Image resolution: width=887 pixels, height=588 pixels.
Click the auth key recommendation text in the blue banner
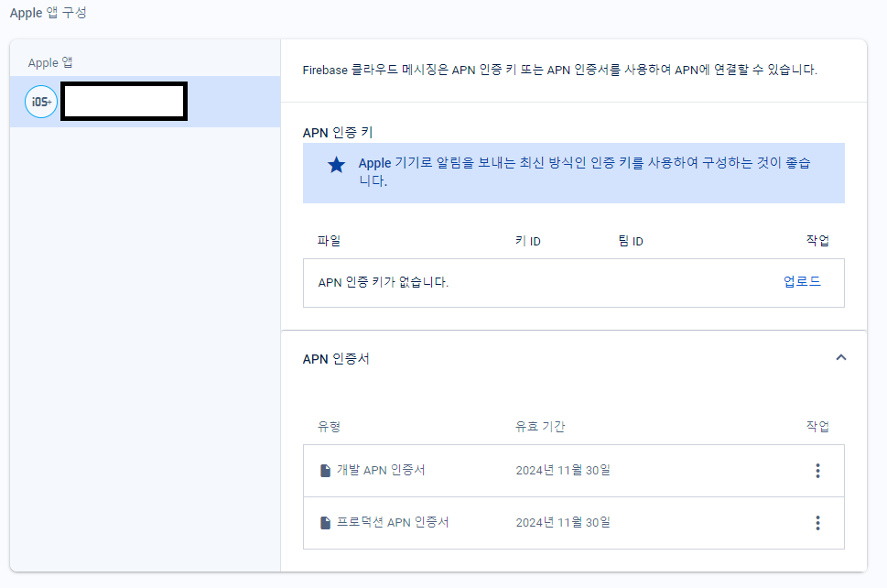584,172
